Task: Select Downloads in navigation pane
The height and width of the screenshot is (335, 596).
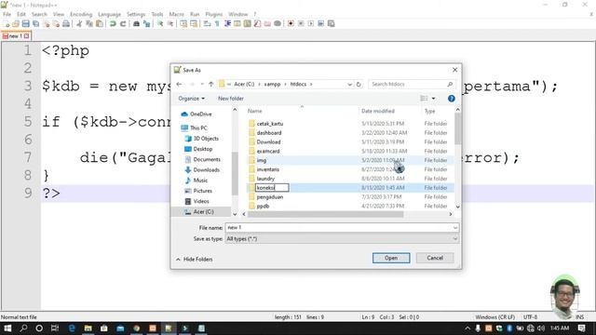Action: click(206, 169)
